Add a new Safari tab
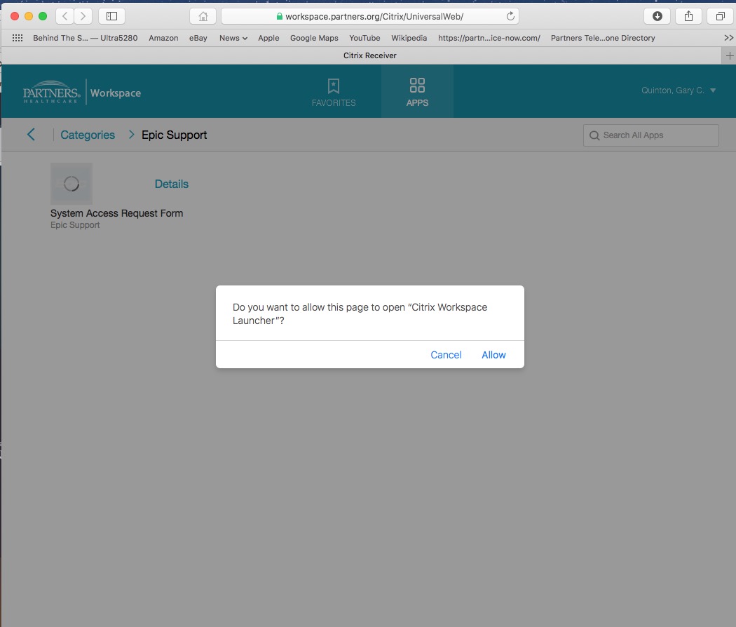The image size is (736, 627). pyautogui.click(x=730, y=56)
